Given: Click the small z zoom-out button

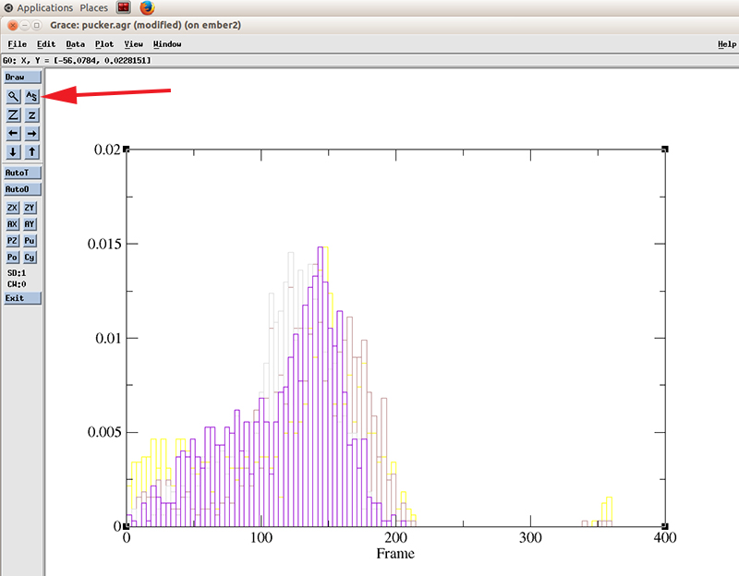Looking at the screenshot, I should coord(31,115).
